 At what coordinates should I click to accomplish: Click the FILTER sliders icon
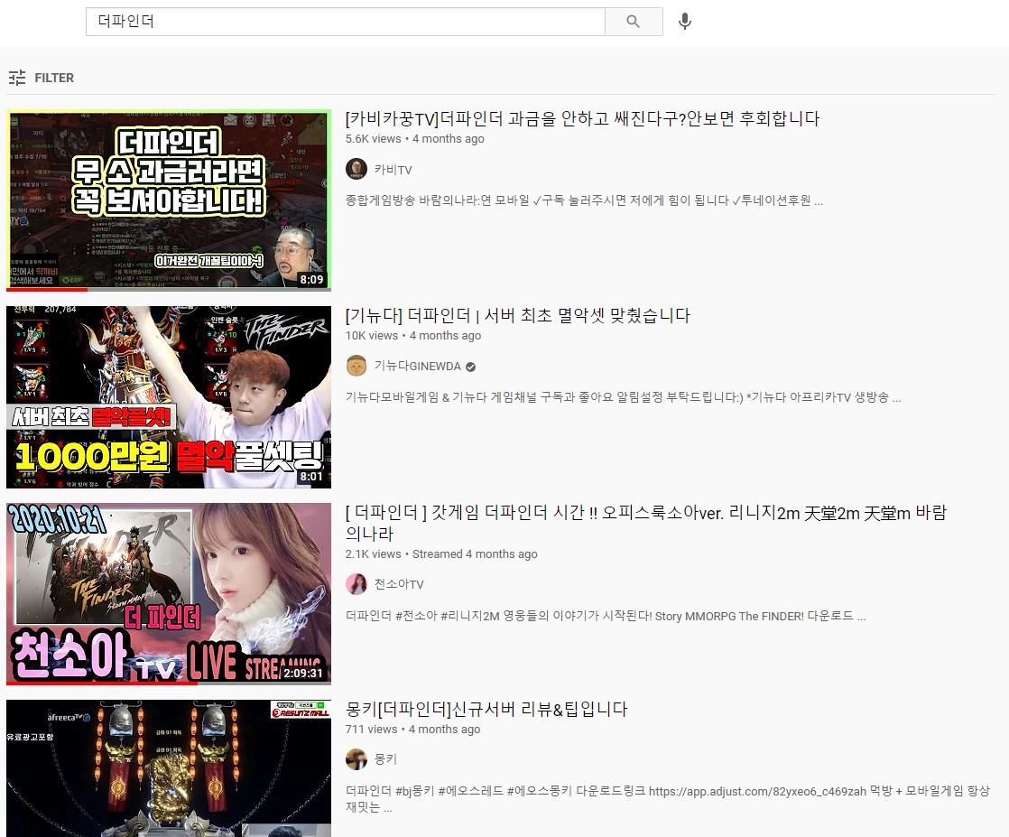pyautogui.click(x=17, y=78)
